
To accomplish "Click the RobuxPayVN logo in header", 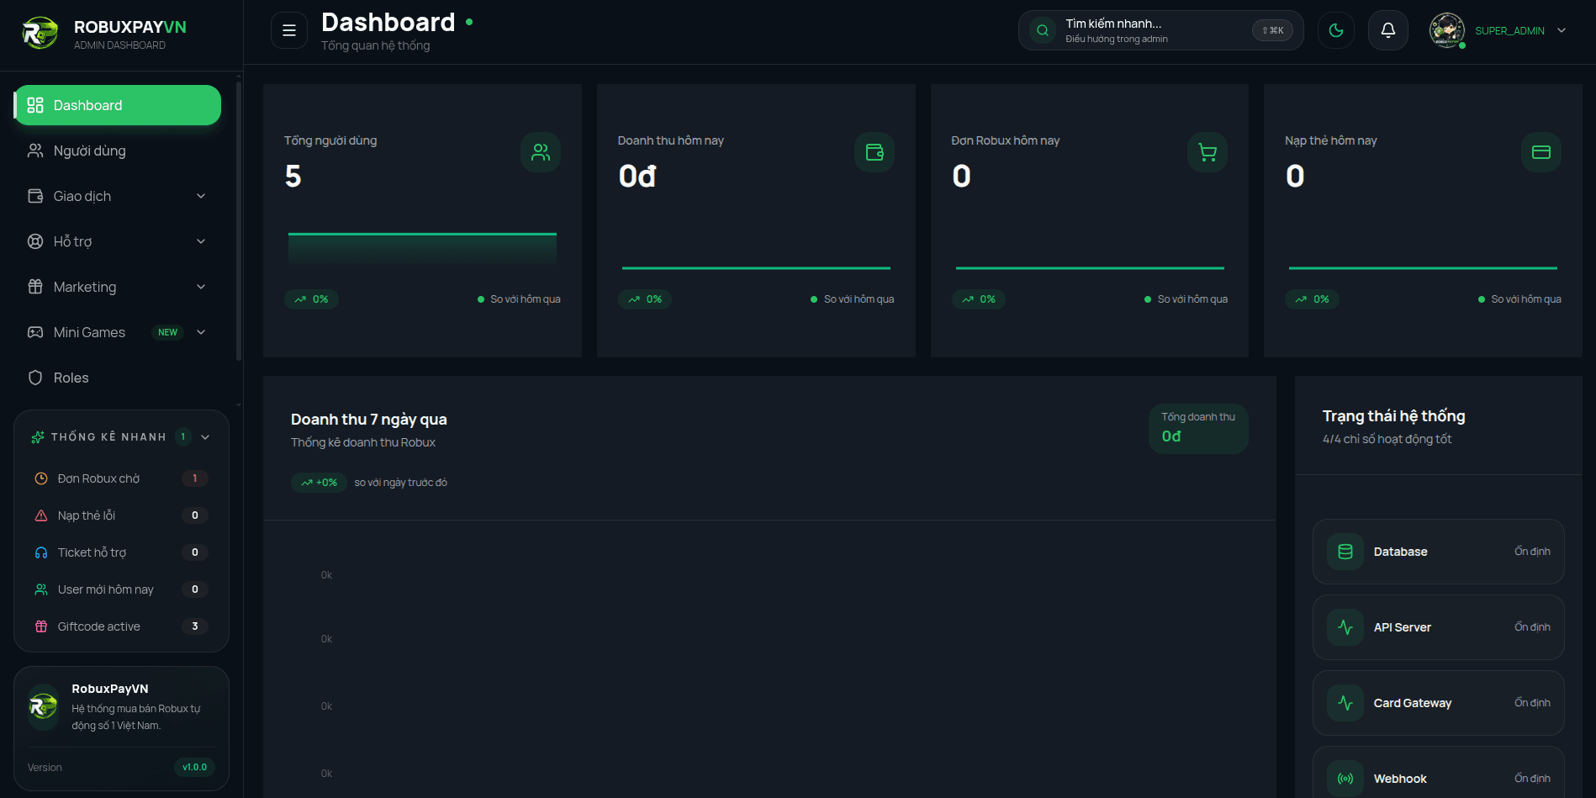I will 40,34.
